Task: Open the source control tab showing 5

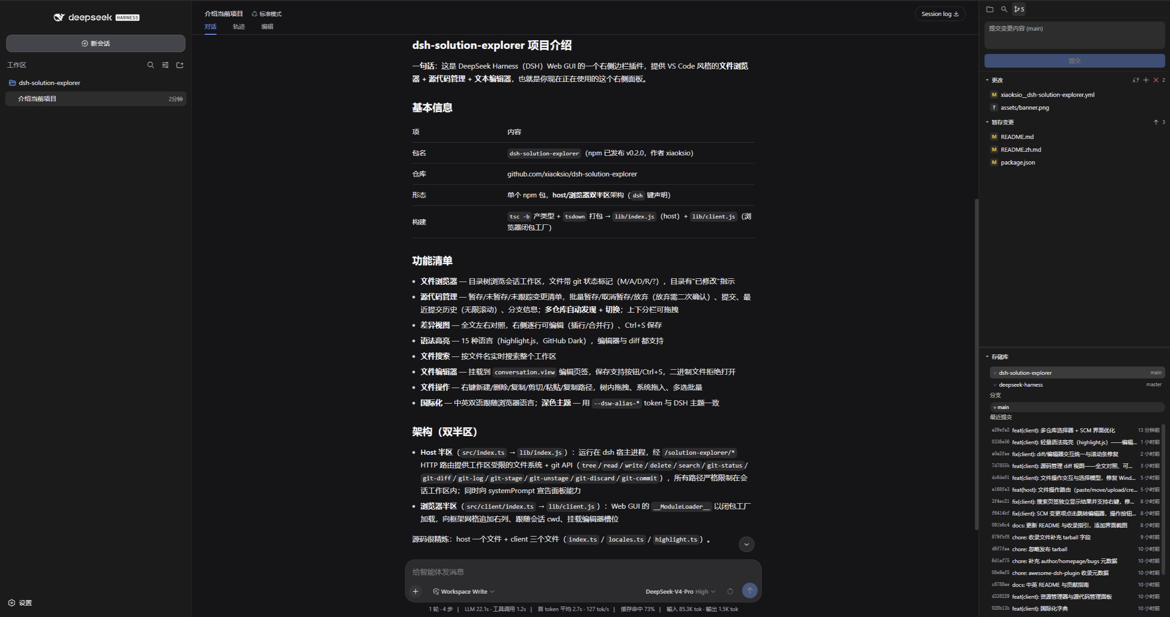Action: [1019, 9]
